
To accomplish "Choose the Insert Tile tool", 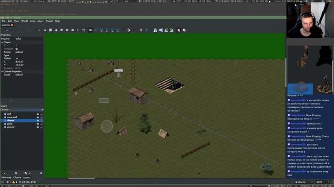I will point(123,30).
